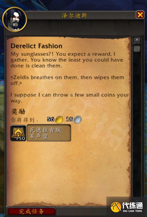Image resolution: width=147 pixels, height=217 pixels.
Task: Click the silver coin icon
Action: point(78,119)
